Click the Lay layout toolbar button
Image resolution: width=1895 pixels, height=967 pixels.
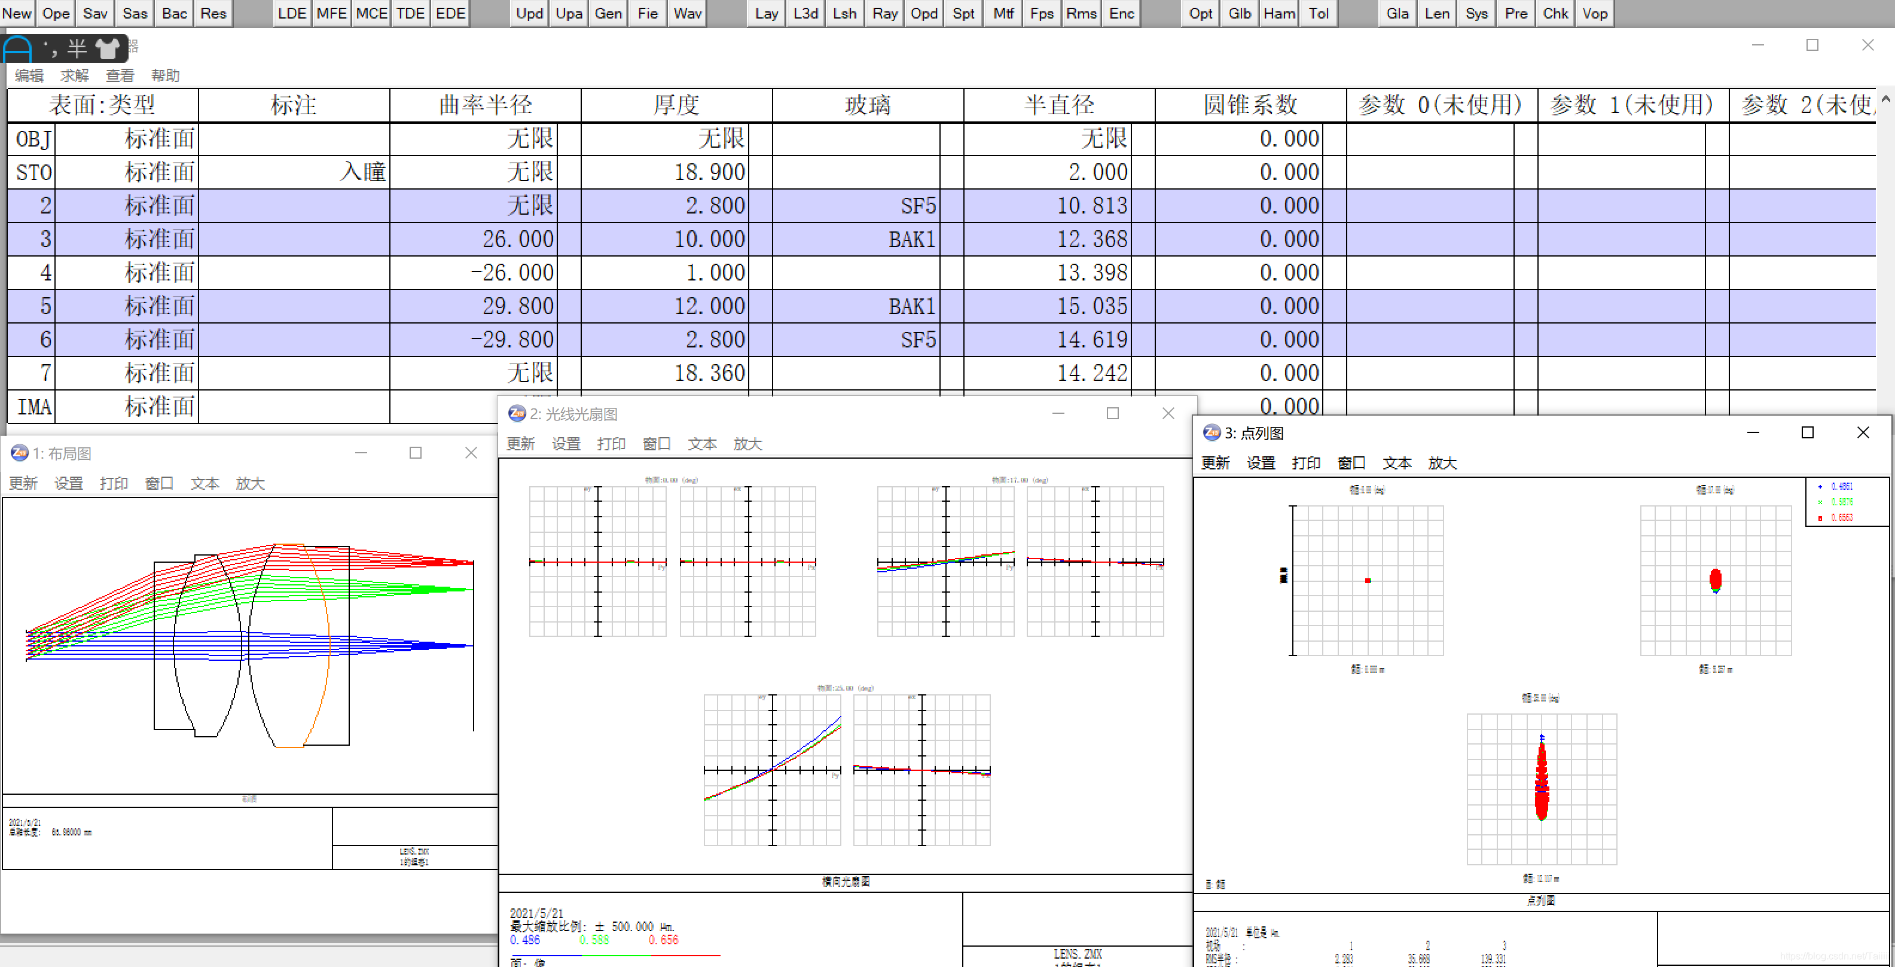click(766, 13)
